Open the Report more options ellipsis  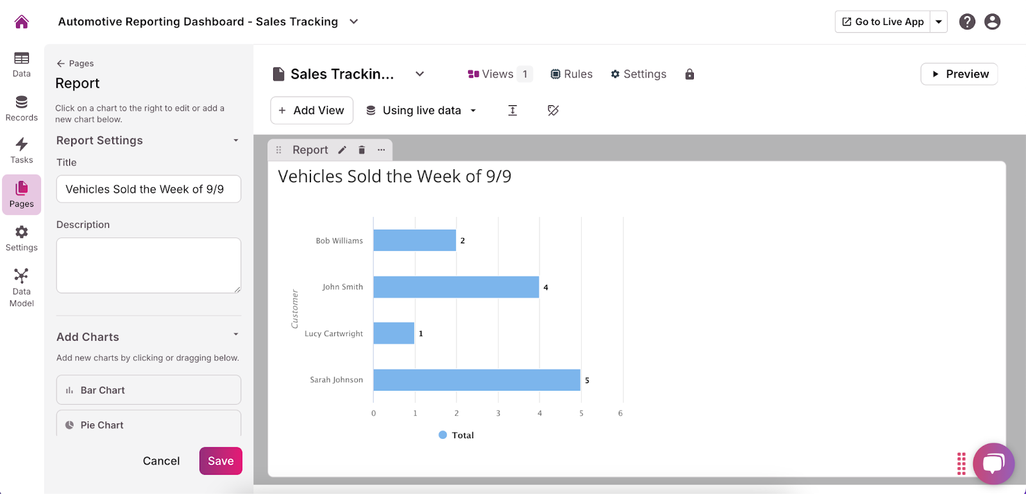tap(382, 150)
